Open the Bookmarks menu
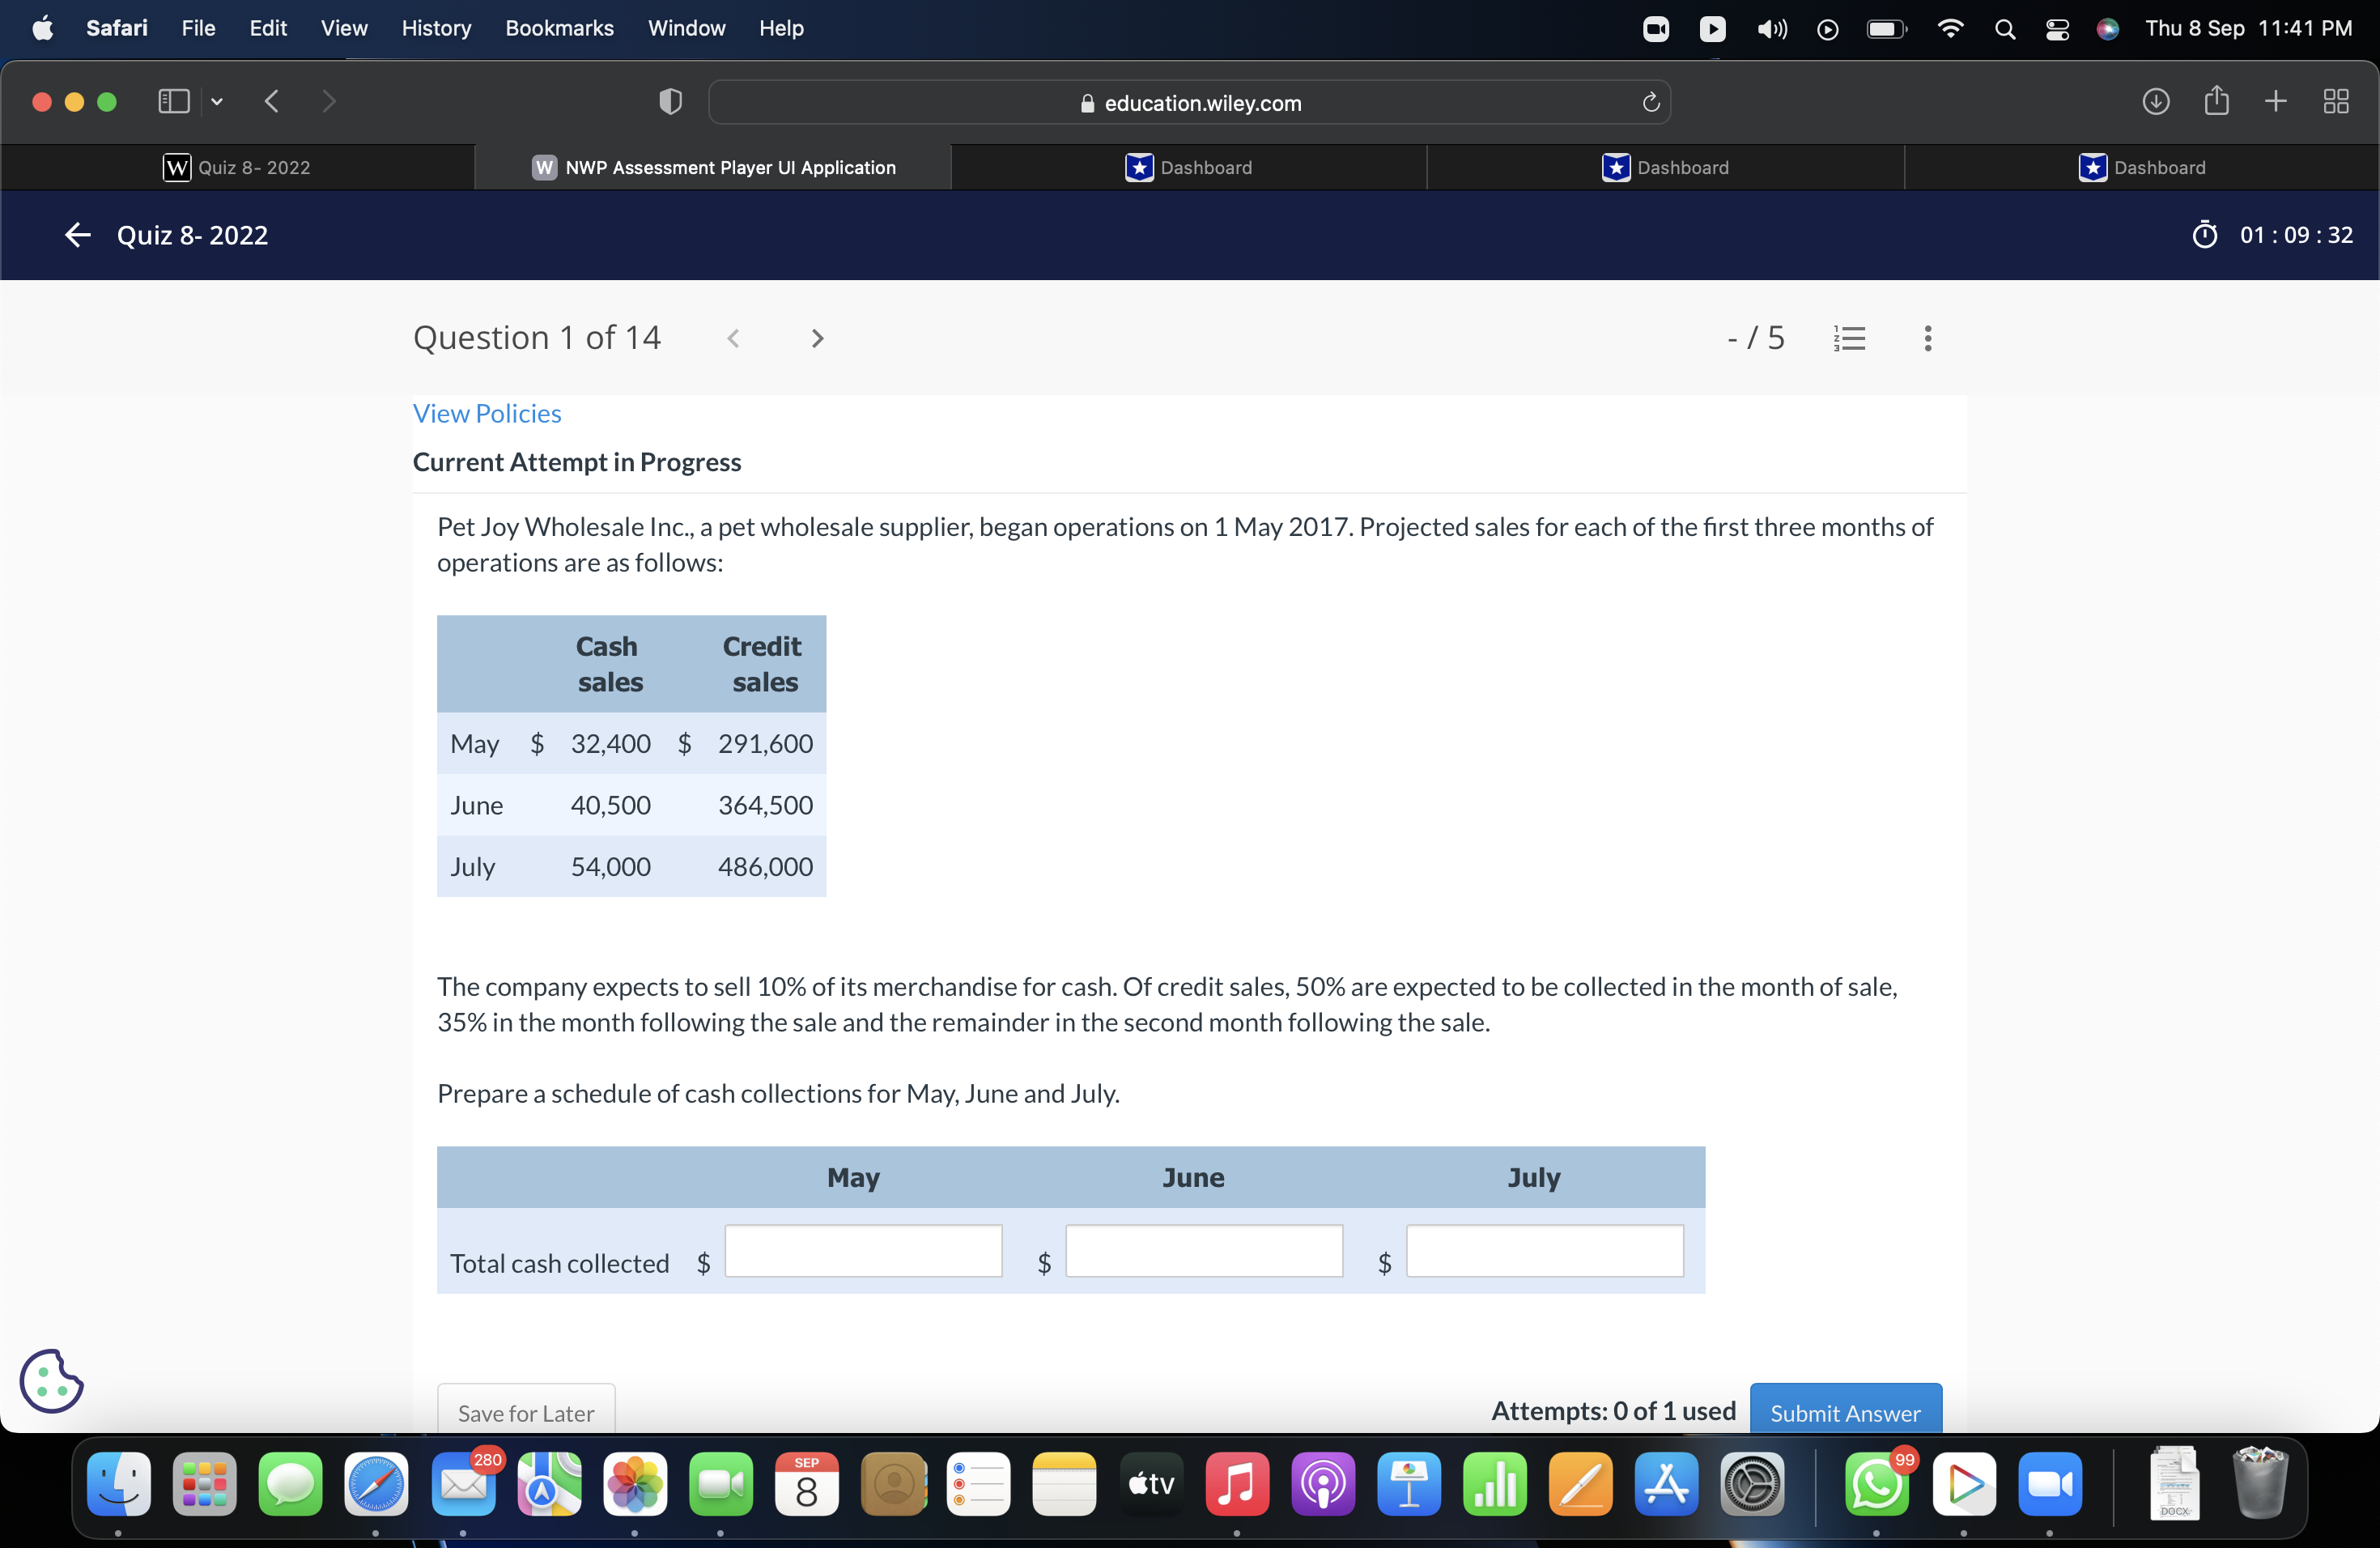 (559, 28)
